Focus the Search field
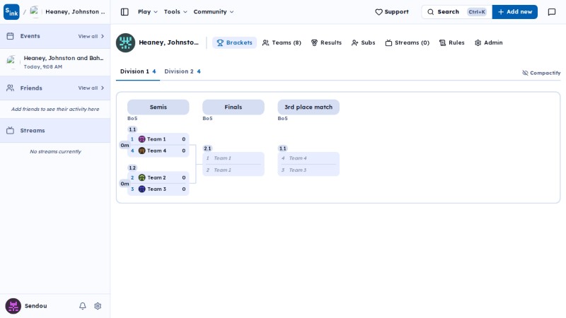Screen dimensions: 566x318 (456, 12)
